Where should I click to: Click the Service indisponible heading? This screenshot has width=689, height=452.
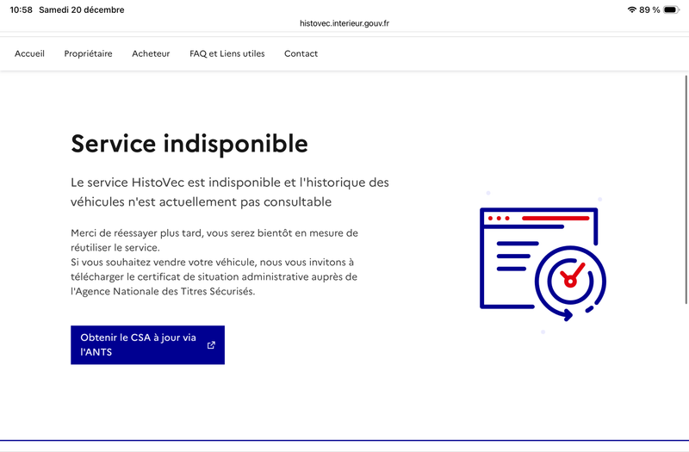point(189,144)
